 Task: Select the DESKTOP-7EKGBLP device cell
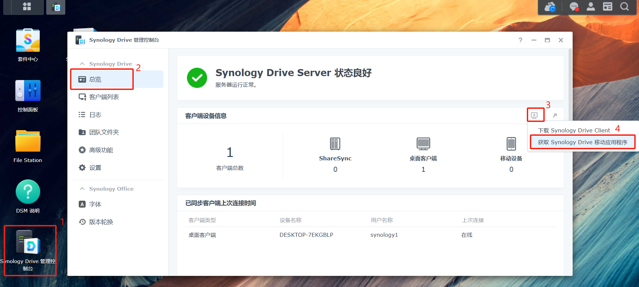click(306, 235)
